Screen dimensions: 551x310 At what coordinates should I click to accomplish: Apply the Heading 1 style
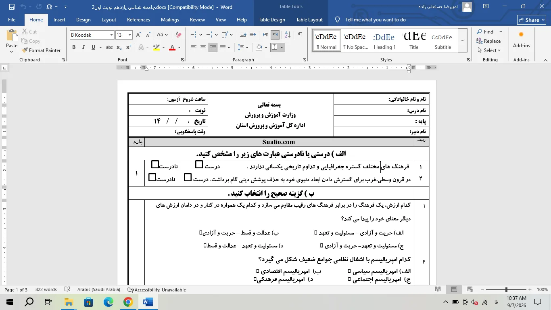[384, 40]
